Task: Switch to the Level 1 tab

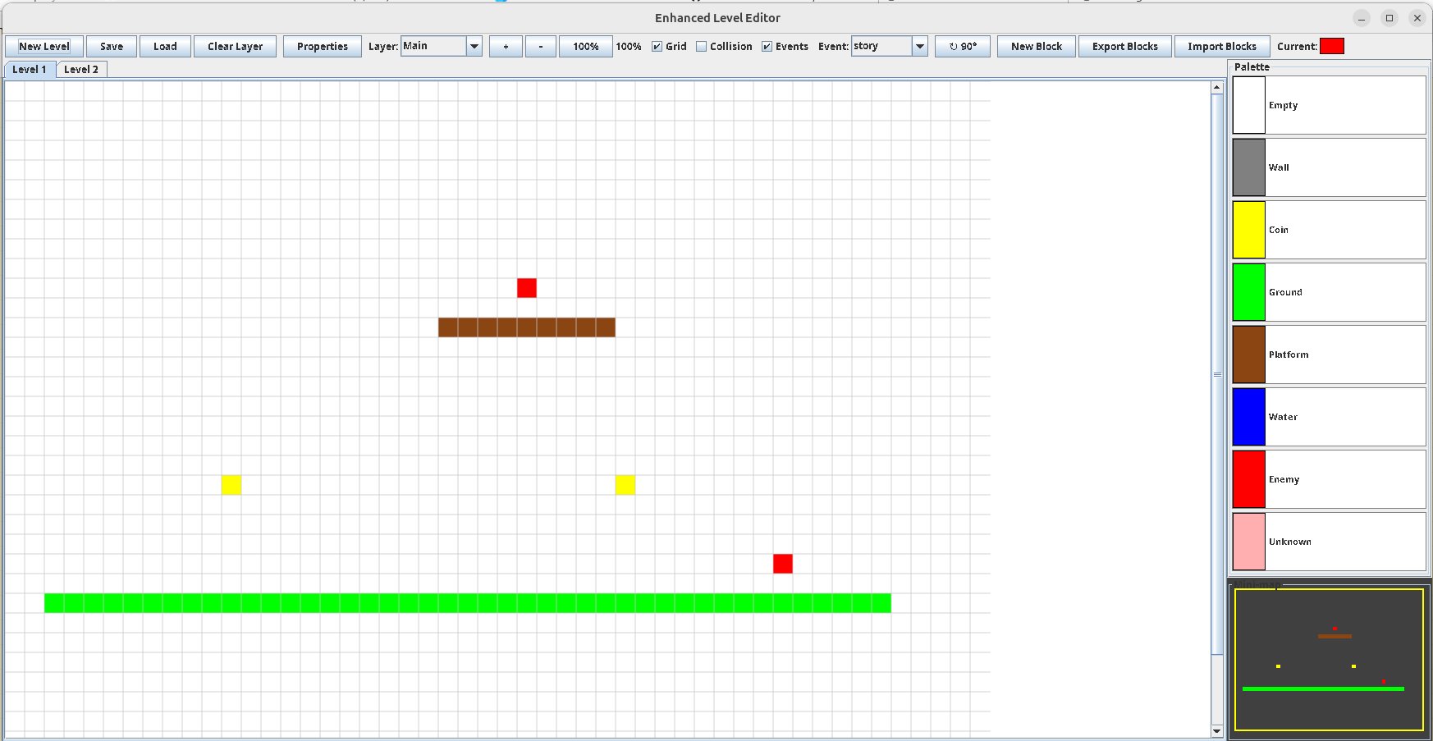Action: tap(30, 70)
